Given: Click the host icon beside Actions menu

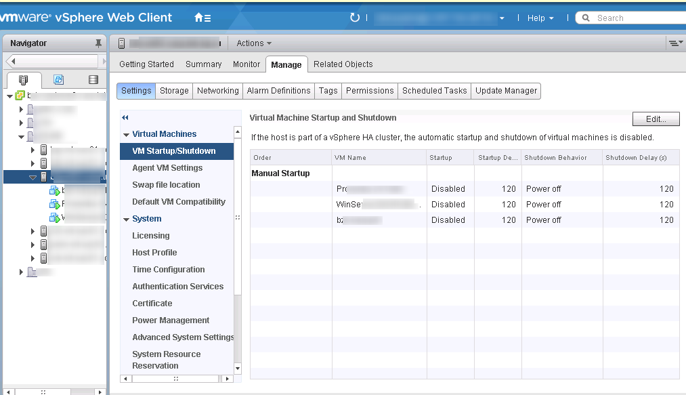Looking at the screenshot, I should [x=122, y=43].
